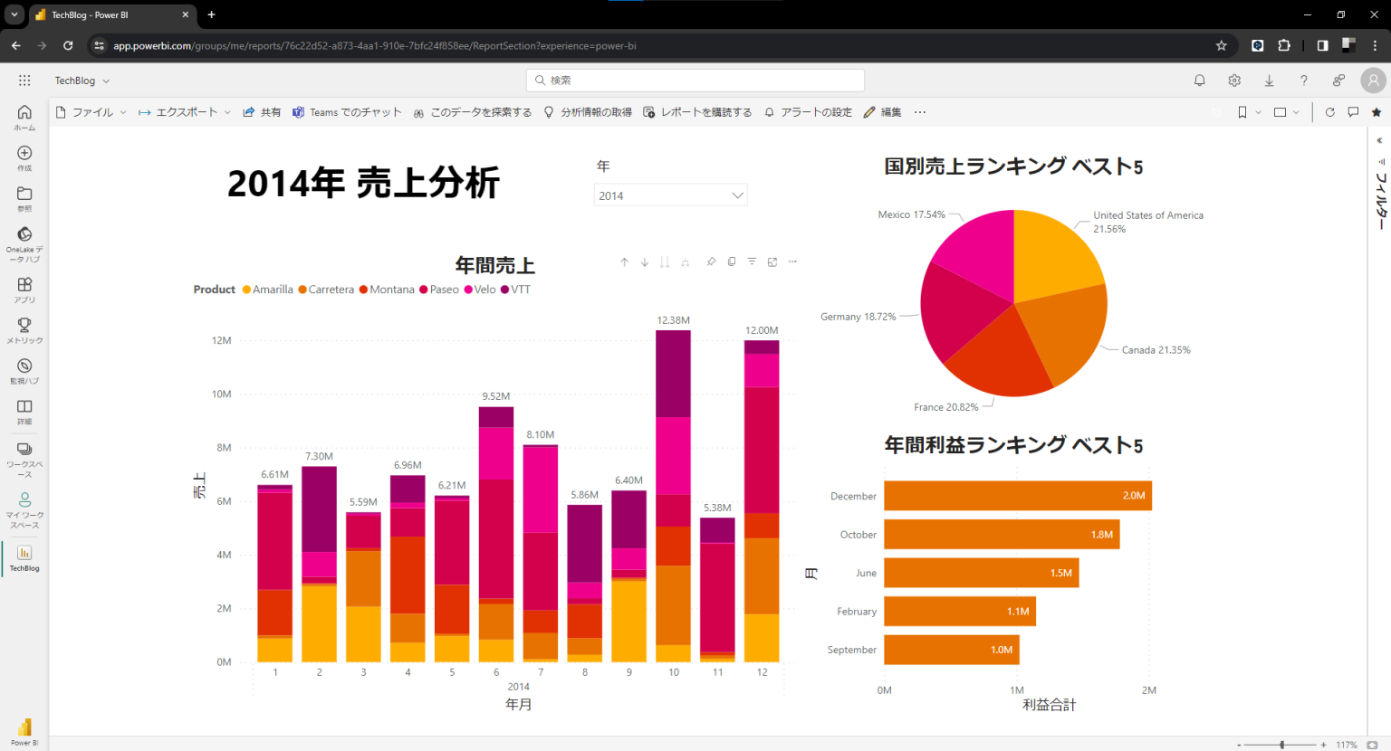The height and width of the screenshot is (751, 1391).
Task: Open the メトリック section from the sidebar
Action: click(24, 328)
